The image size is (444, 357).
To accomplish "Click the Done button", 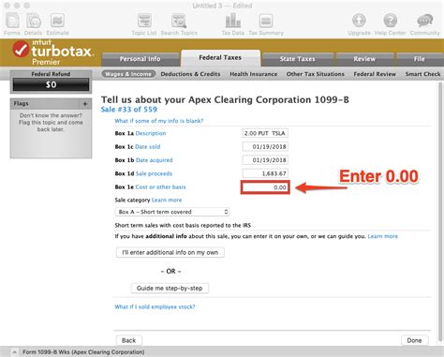I will 414,340.
